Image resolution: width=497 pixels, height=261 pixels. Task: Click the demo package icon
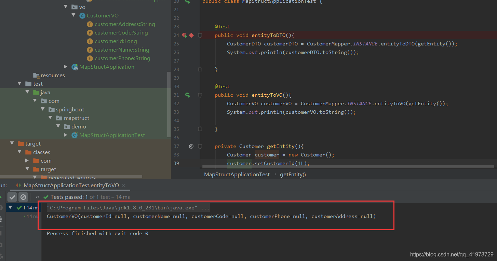click(67, 126)
